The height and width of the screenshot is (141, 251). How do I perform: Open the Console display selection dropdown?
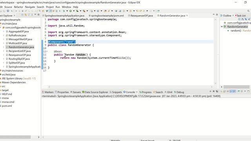pyautogui.click(x=245, y=91)
